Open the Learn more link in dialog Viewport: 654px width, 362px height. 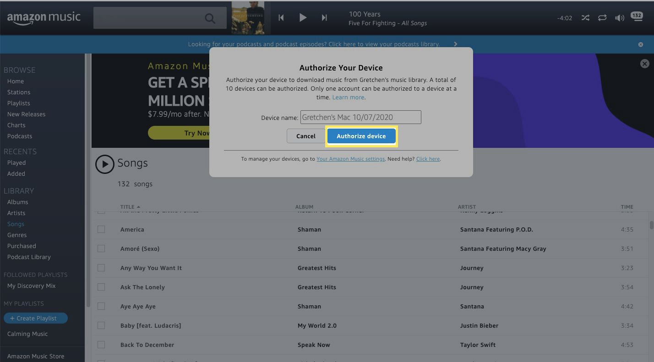pos(349,97)
